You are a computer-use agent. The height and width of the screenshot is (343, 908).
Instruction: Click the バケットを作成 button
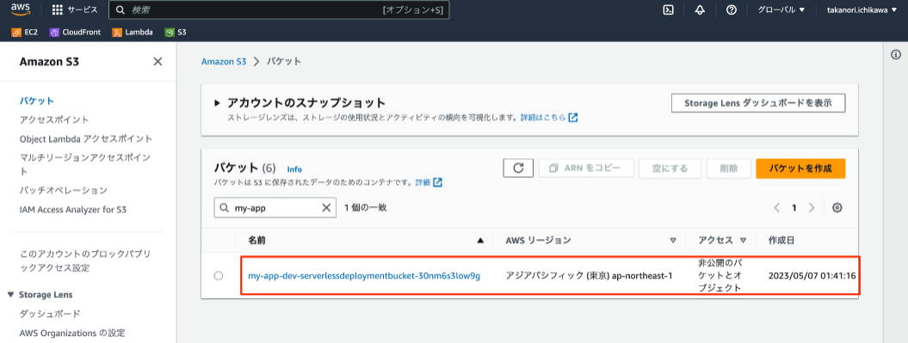[x=800, y=168]
